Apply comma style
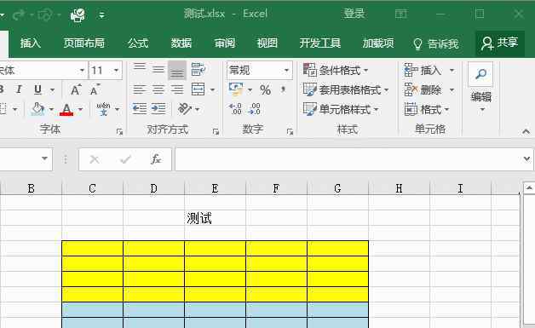Screen dimensions: 535x328 coord(283,89)
